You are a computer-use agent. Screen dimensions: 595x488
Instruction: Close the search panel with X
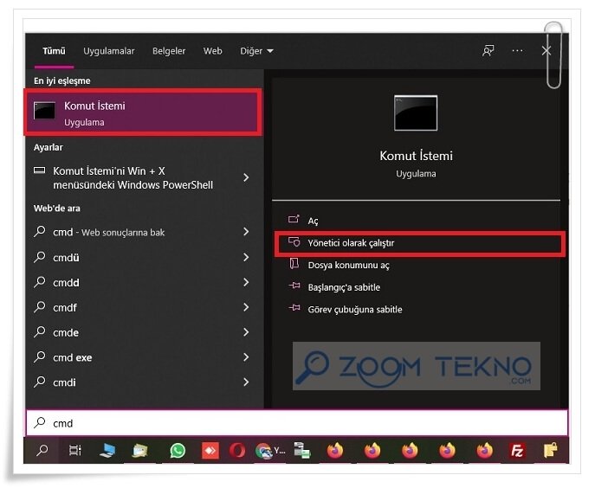tap(546, 51)
